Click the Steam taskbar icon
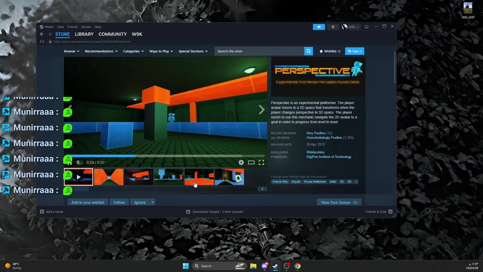This screenshot has width=483, height=272. [275, 266]
